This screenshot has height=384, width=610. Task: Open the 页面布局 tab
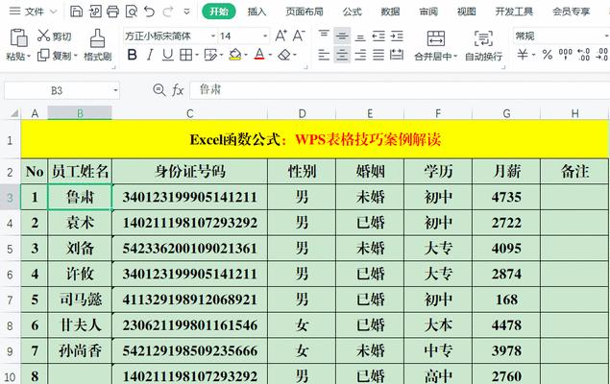[305, 12]
